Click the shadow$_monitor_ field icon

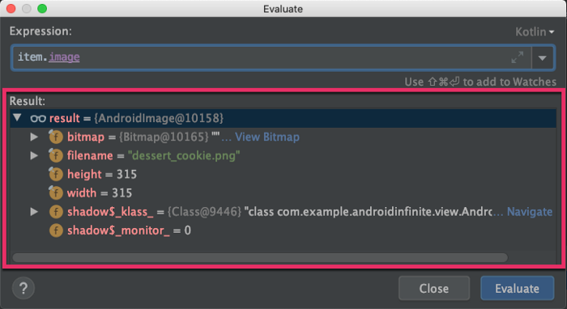[56, 231]
